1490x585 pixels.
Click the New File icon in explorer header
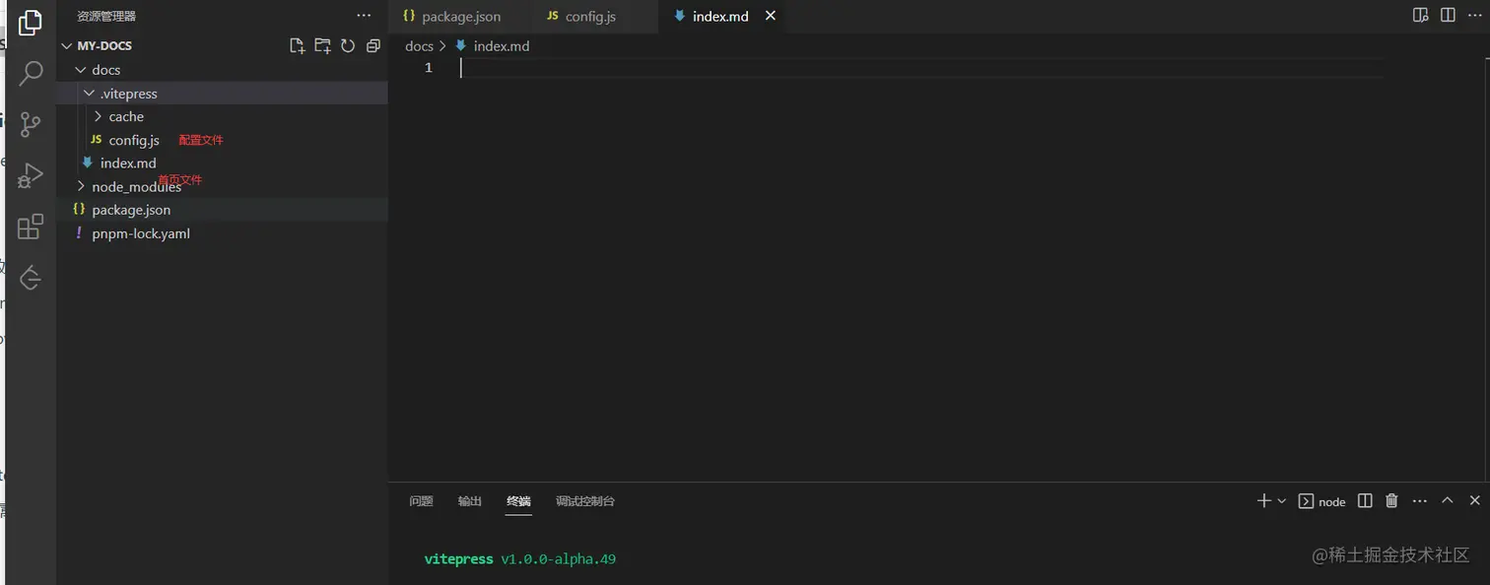[297, 45]
